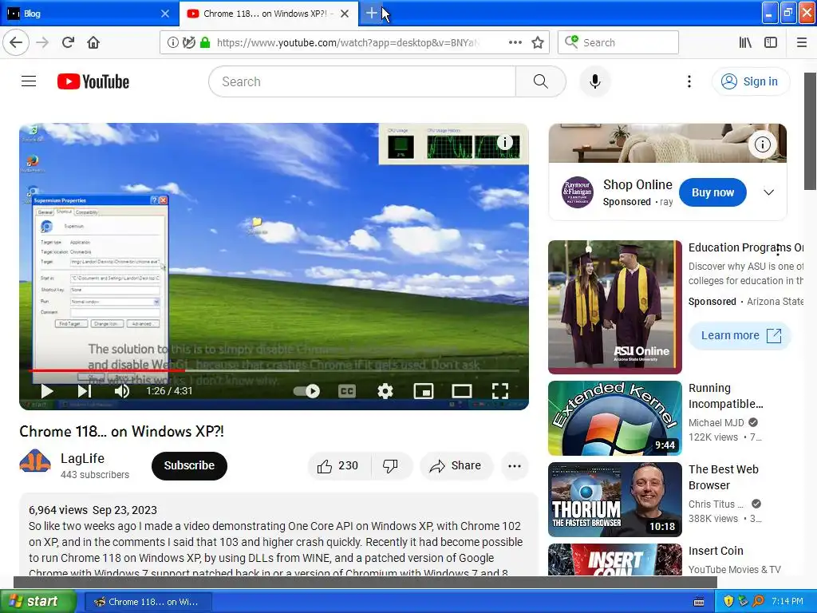Open the Insert Coin video thumbnail

click(615, 560)
